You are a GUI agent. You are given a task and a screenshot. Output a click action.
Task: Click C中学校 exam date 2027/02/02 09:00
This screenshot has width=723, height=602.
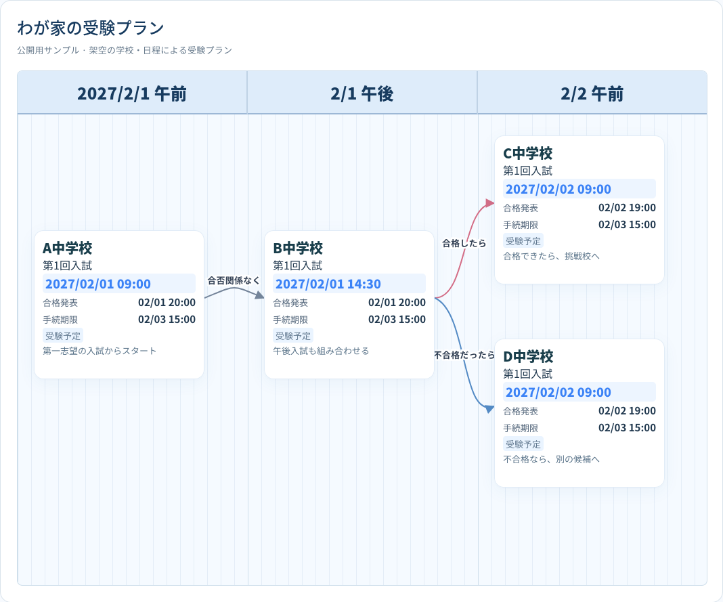coord(579,189)
